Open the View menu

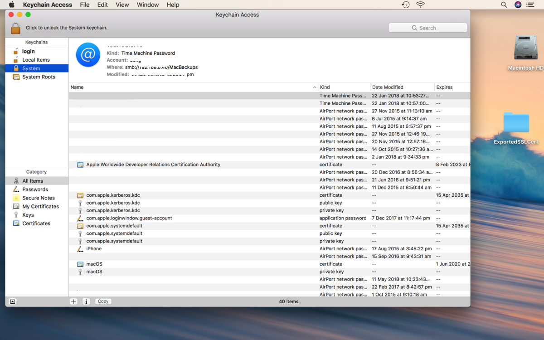pyautogui.click(x=122, y=5)
